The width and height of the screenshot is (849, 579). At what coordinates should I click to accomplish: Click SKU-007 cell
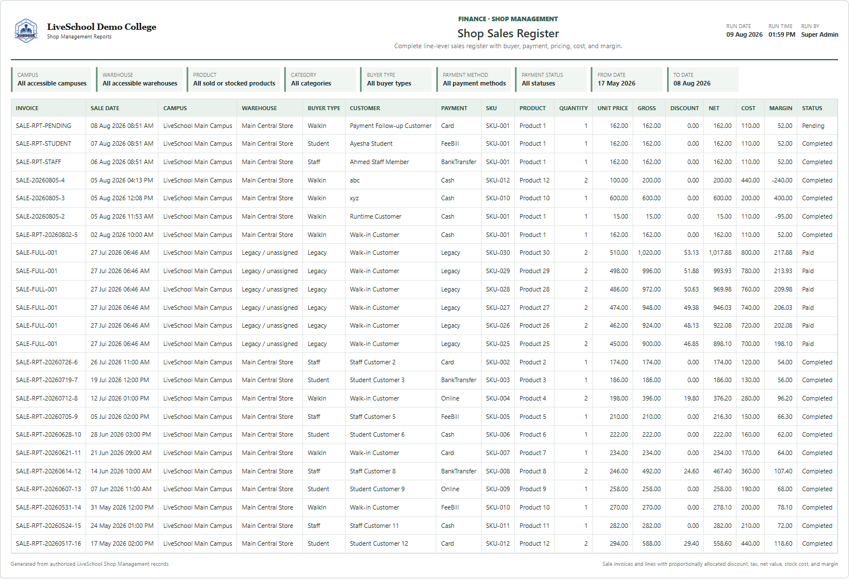click(x=498, y=453)
